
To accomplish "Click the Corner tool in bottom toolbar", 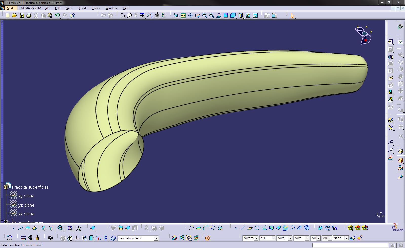I will (206, 228).
